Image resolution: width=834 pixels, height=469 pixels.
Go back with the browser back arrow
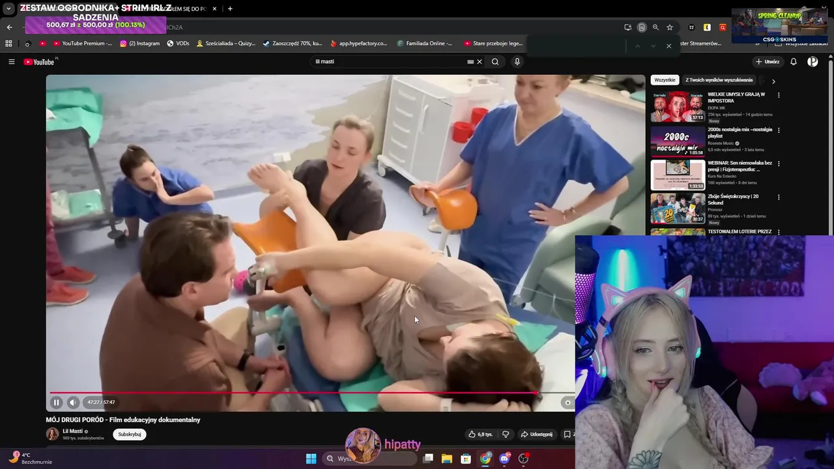9,27
